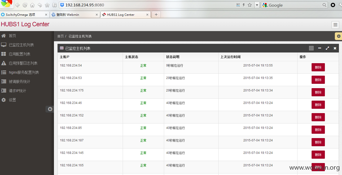Click the gray square panel color swatch
Image resolution: width=342 pixels, height=175 pixels.
[311, 48]
